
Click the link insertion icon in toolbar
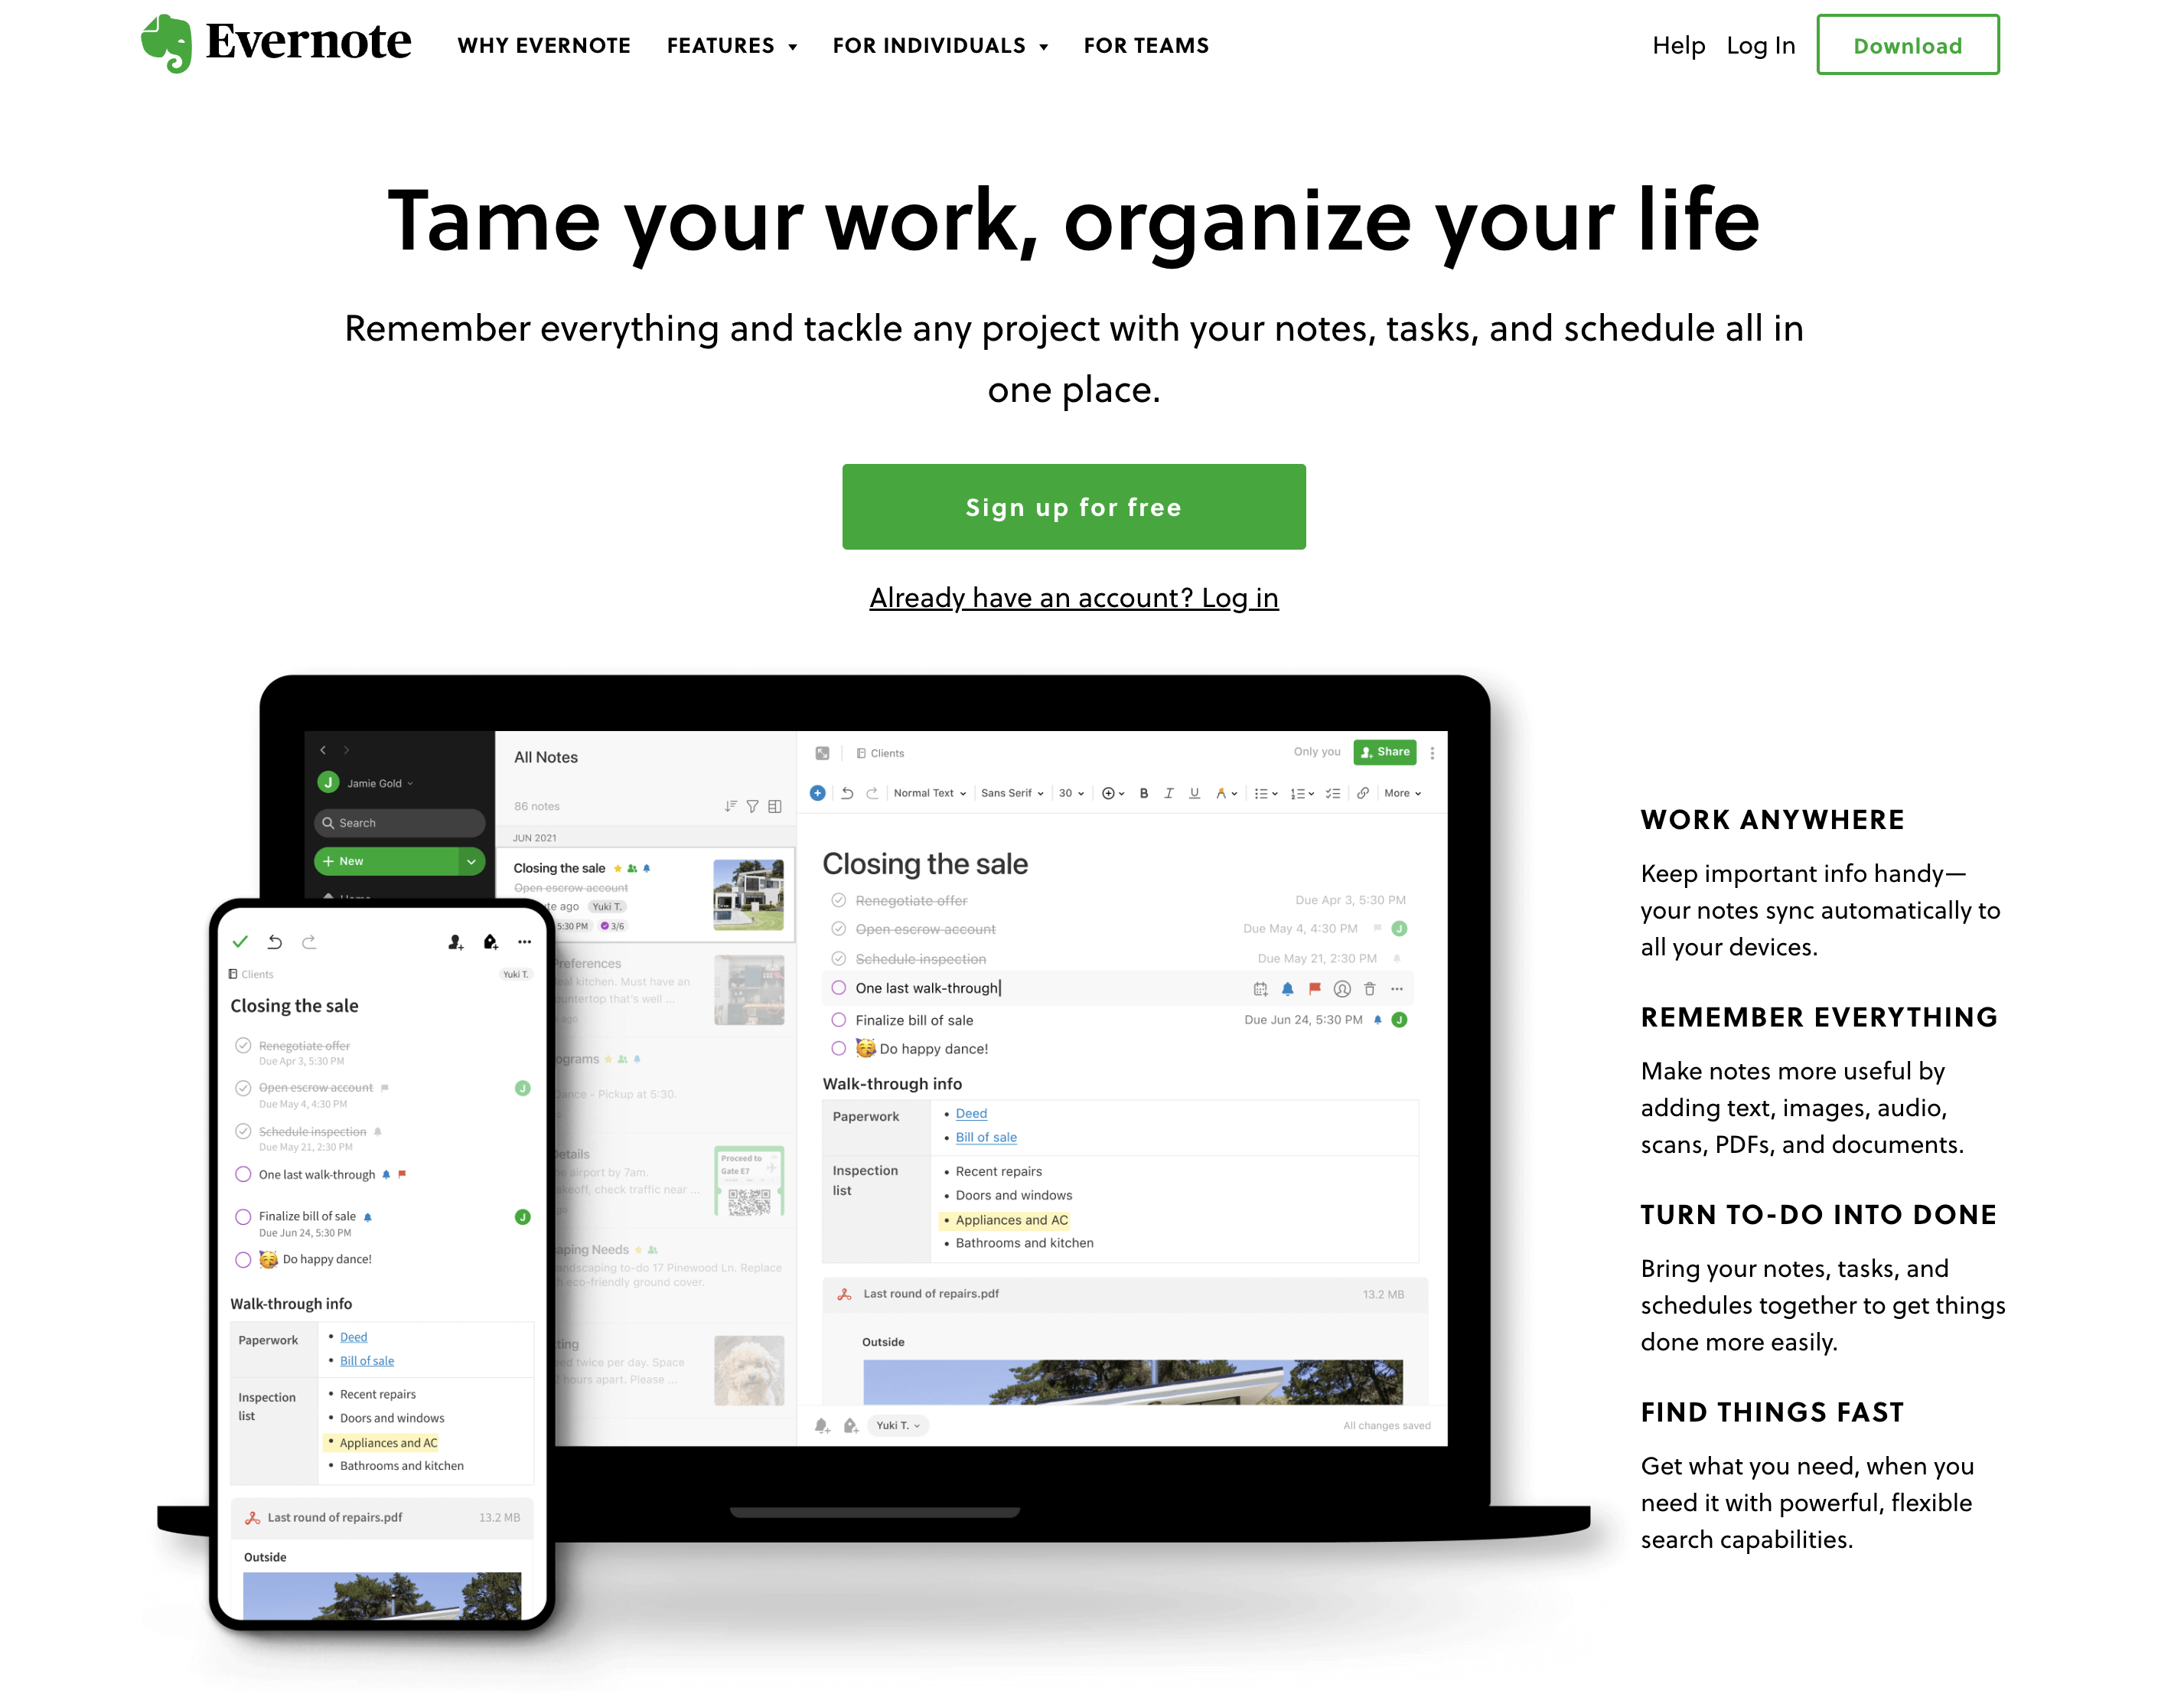click(x=1367, y=795)
